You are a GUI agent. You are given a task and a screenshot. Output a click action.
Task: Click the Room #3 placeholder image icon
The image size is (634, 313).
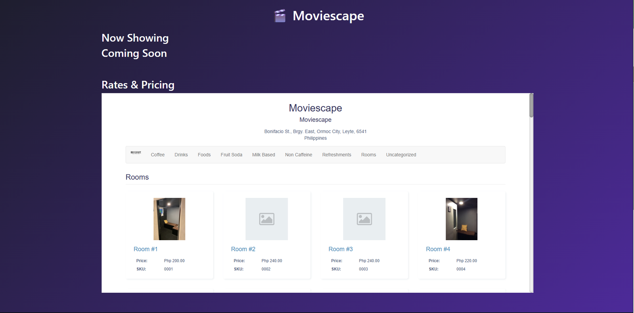[x=364, y=219]
